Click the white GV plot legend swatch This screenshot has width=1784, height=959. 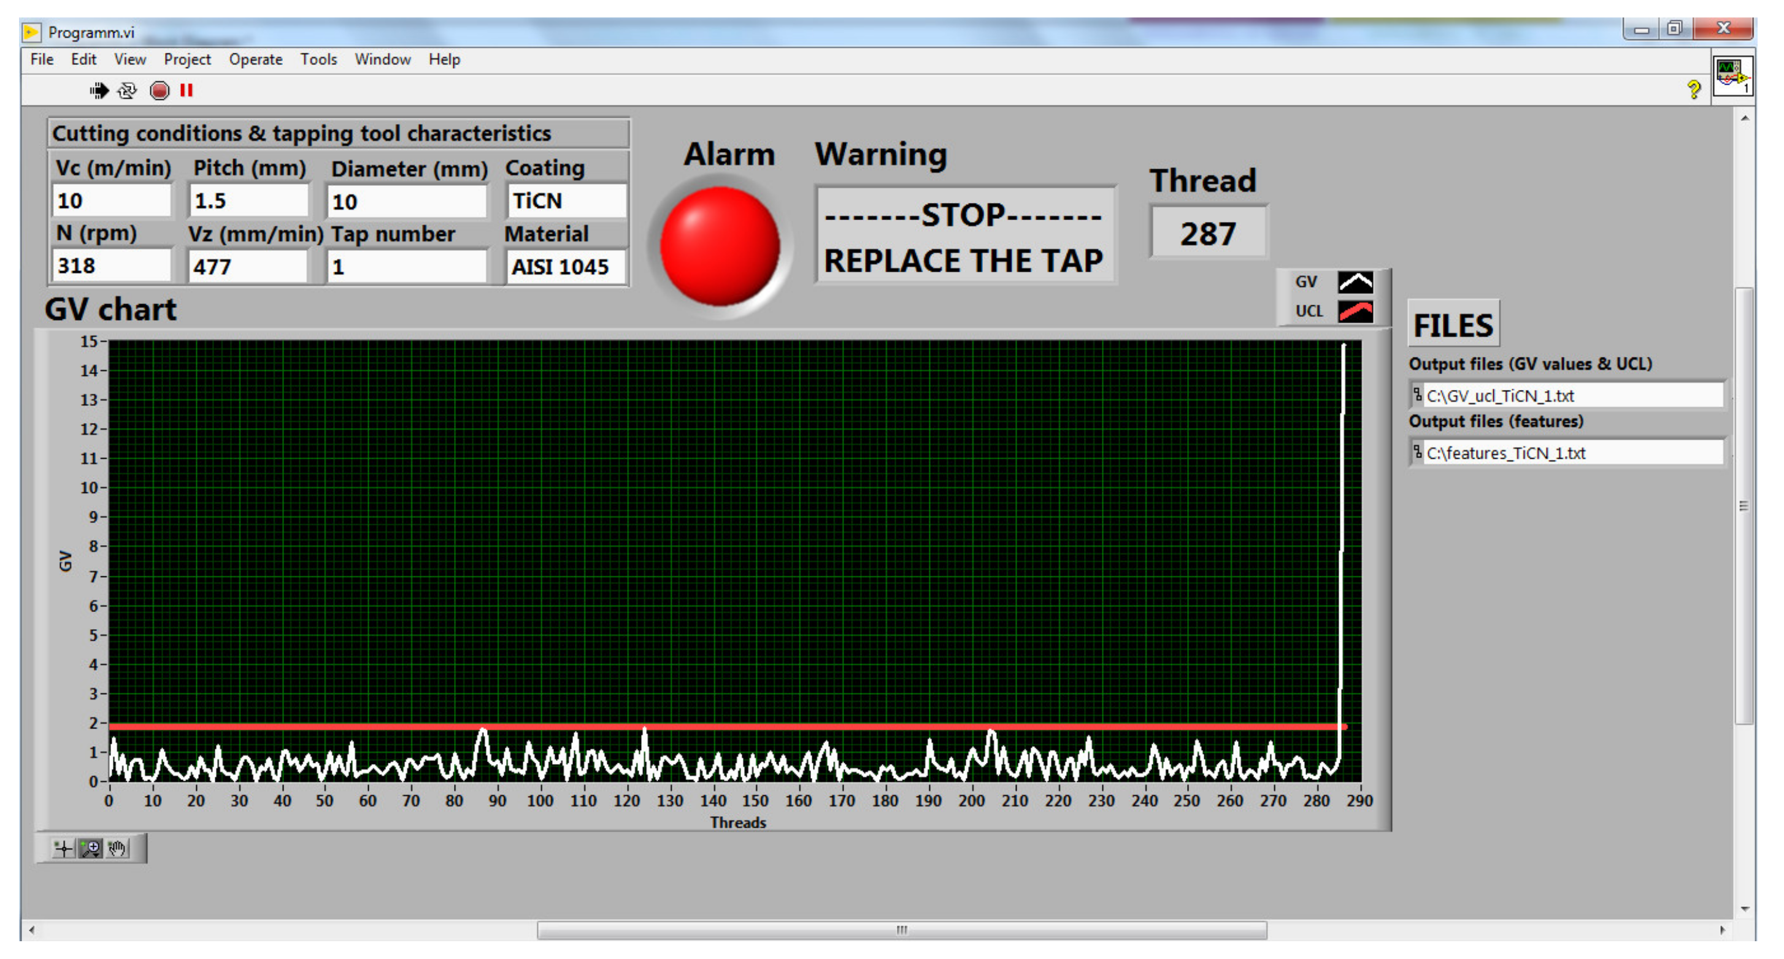pos(1355,283)
